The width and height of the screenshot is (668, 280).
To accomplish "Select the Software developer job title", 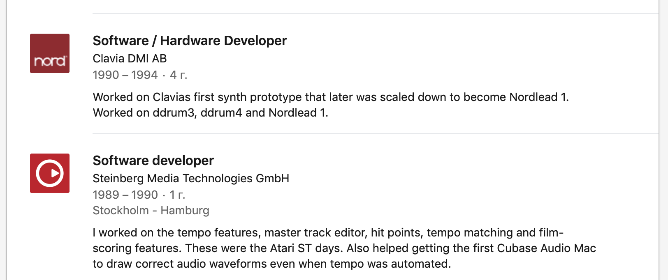I will click(x=153, y=161).
